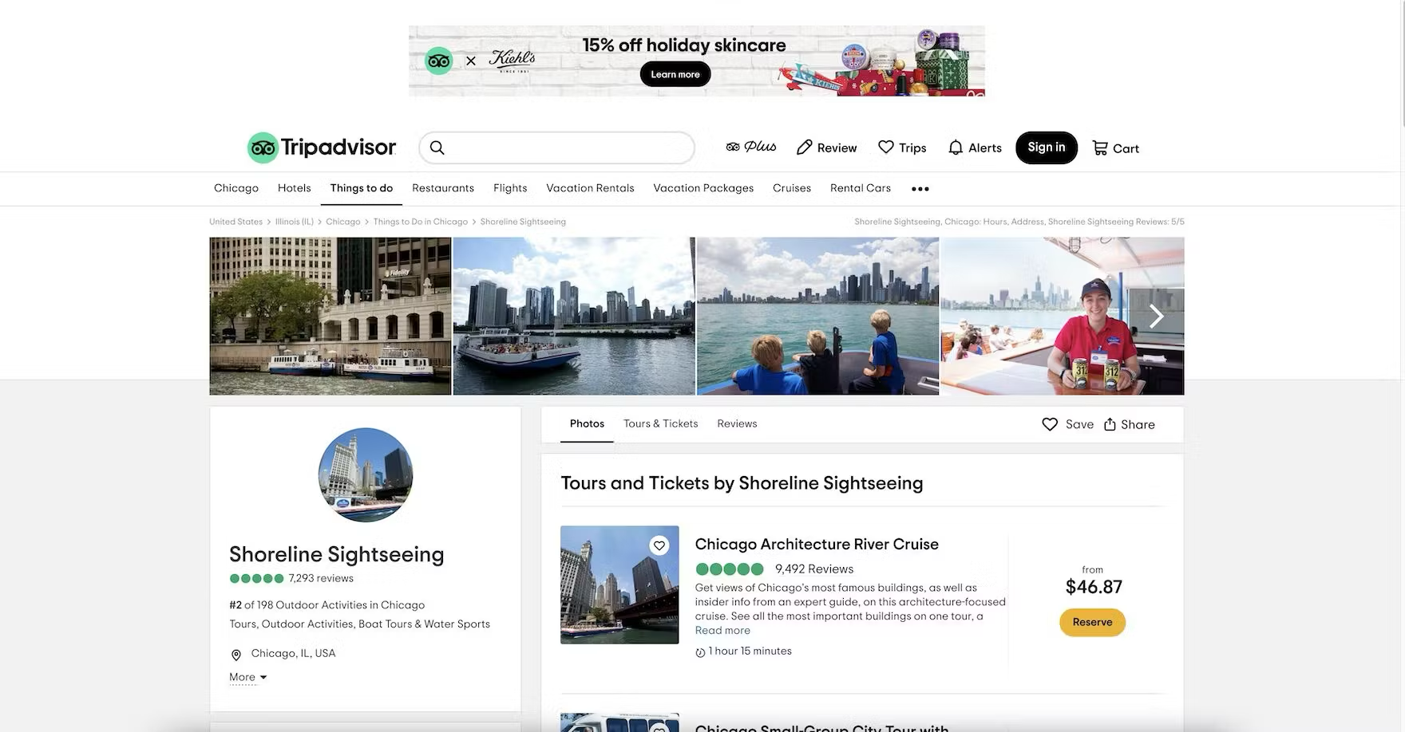Show next photos with carousel arrow
Image resolution: width=1405 pixels, height=732 pixels.
click(1156, 317)
